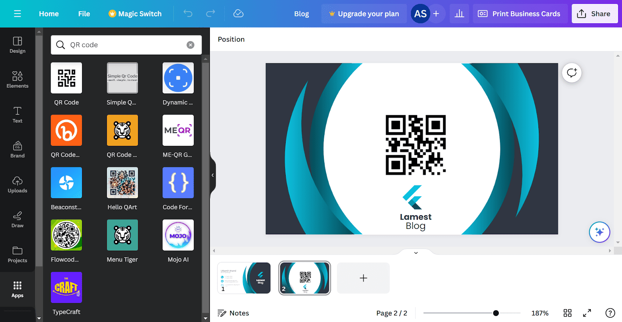Click the QR code search input
622x322 pixels.
click(x=126, y=45)
